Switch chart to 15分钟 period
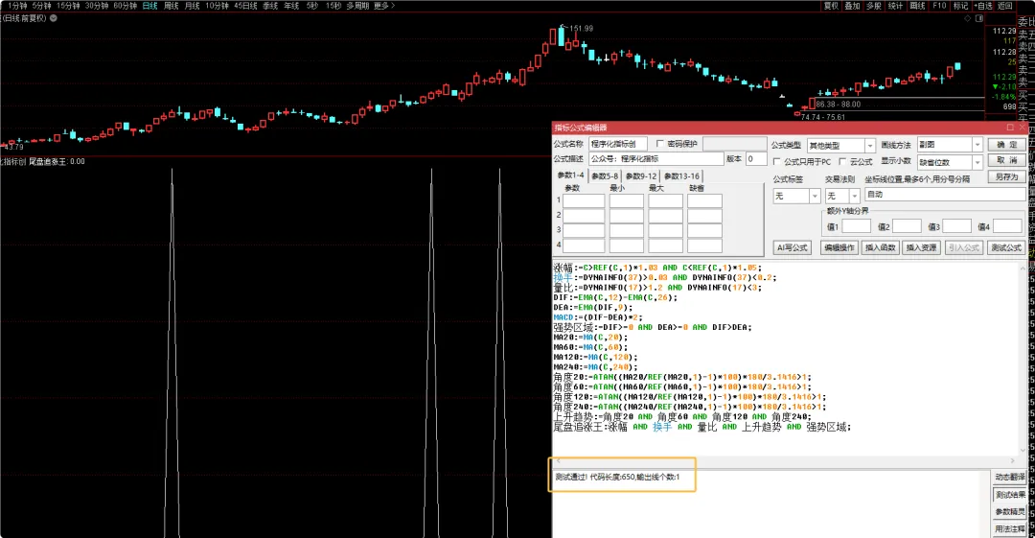Viewport: 1035px width, 538px height. click(x=68, y=6)
